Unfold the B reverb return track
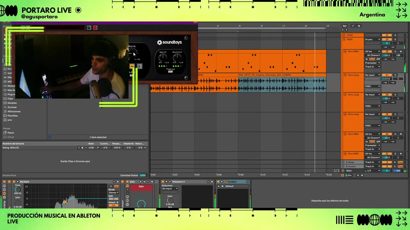This screenshot has width=410, height=230. click(343, 166)
